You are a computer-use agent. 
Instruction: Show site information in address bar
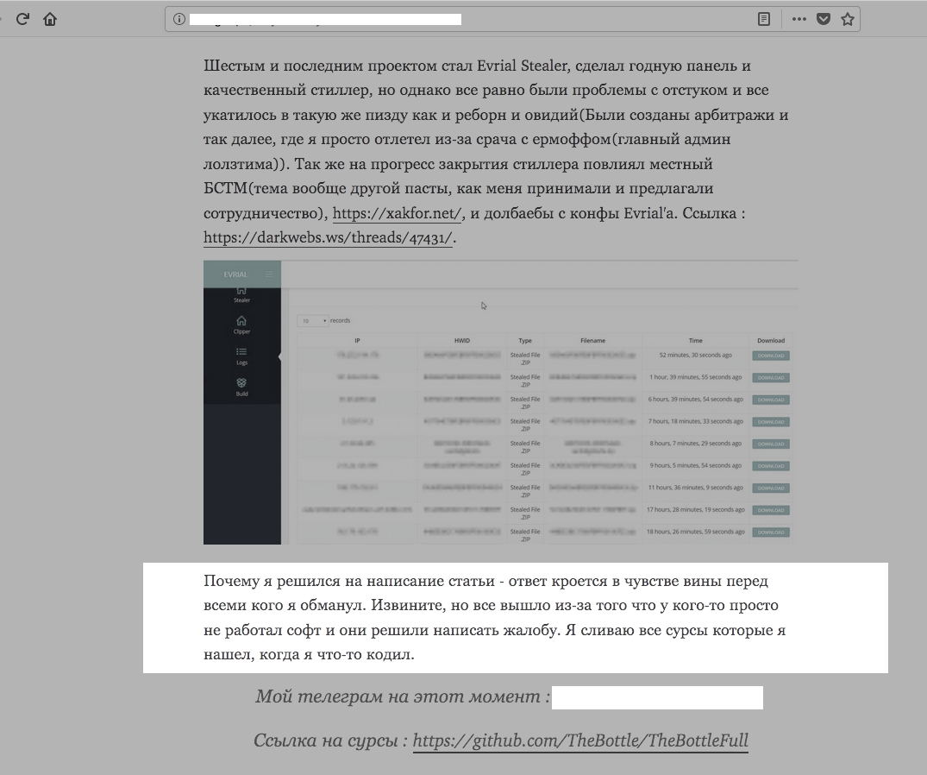(x=179, y=19)
